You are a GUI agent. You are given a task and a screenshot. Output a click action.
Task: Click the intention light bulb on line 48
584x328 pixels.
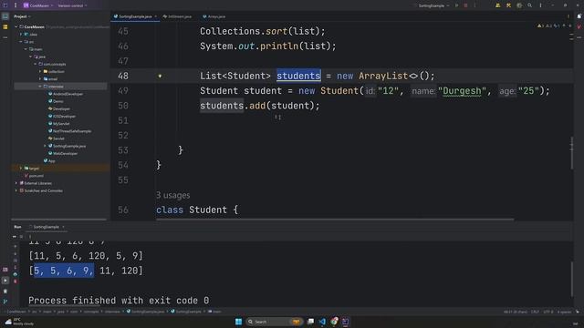pos(160,76)
